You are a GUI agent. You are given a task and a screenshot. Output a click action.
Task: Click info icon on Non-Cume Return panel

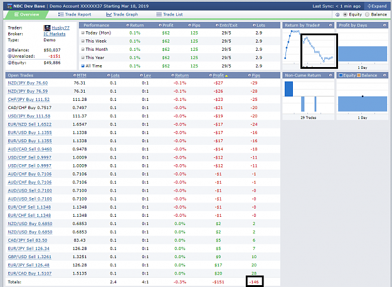click(x=331, y=75)
